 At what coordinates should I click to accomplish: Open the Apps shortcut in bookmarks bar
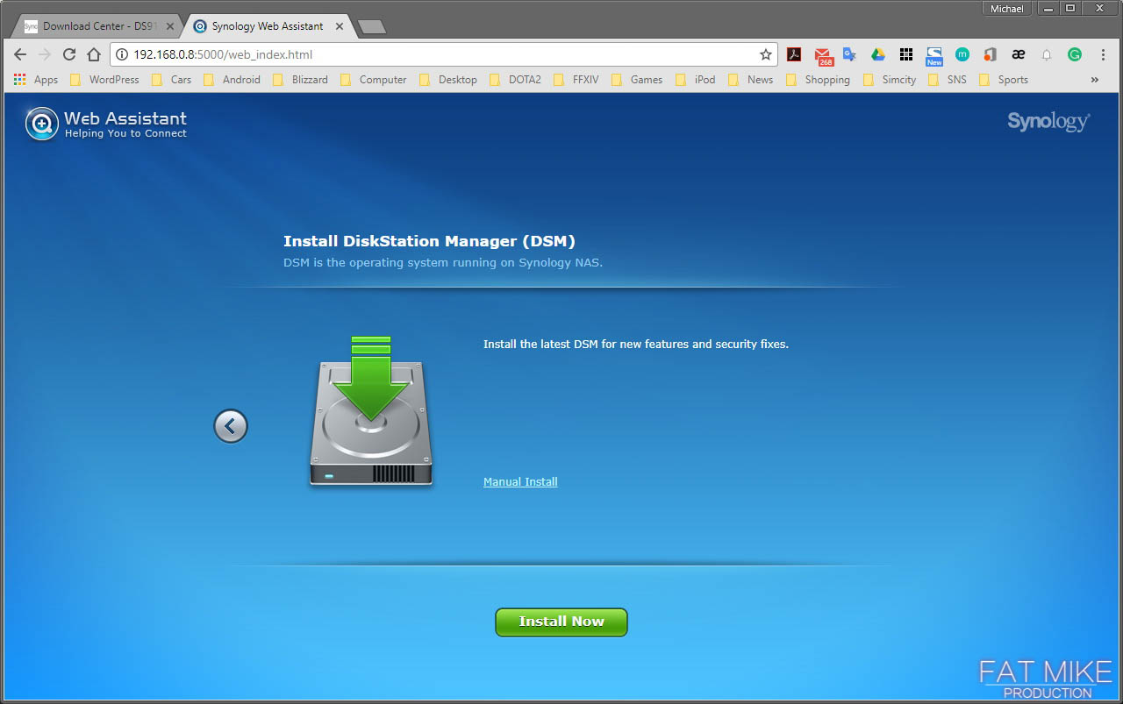pyautogui.click(x=36, y=80)
